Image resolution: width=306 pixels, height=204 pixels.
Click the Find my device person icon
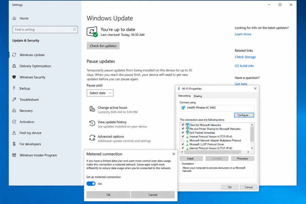[x=14, y=133]
